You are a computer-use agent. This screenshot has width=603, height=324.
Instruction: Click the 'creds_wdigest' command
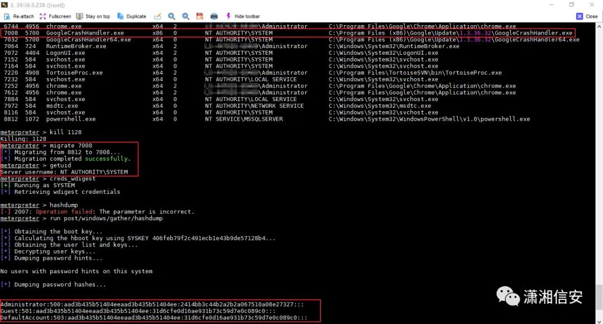tap(73, 179)
